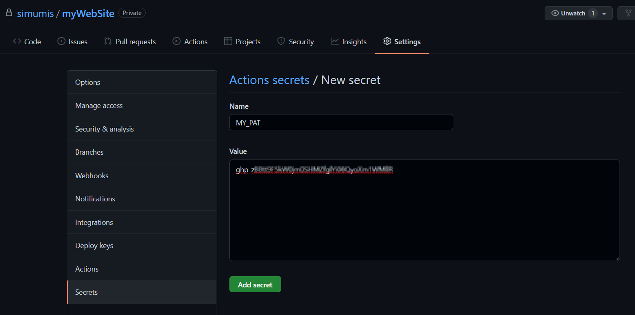The height and width of the screenshot is (315, 635).
Task: Click the Security shield icon
Action: coord(281,41)
